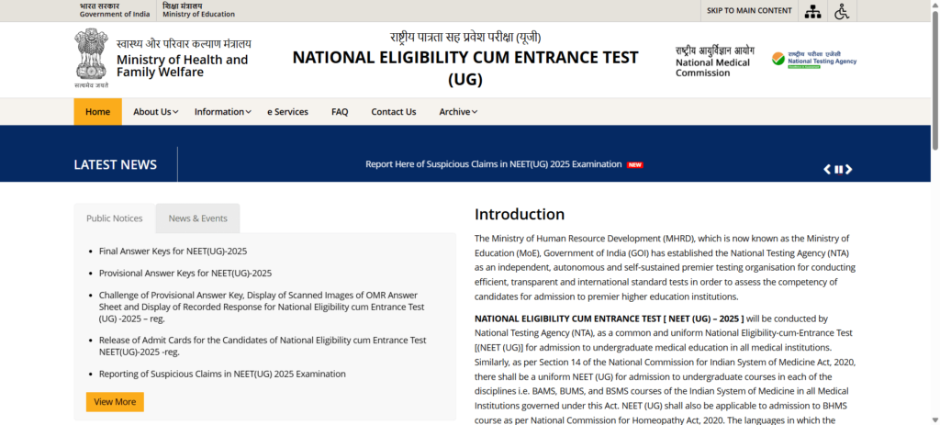Expand the Information dropdown menu
Image resolution: width=940 pixels, height=425 pixels.
pyautogui.click(x=222, y=111)
